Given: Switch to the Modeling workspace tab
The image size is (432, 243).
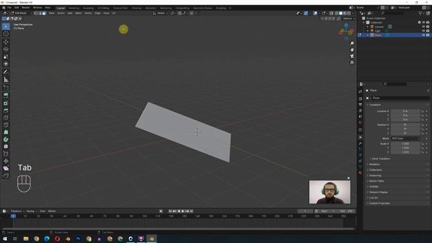Looking at the screenshot, I should [74, 8].
